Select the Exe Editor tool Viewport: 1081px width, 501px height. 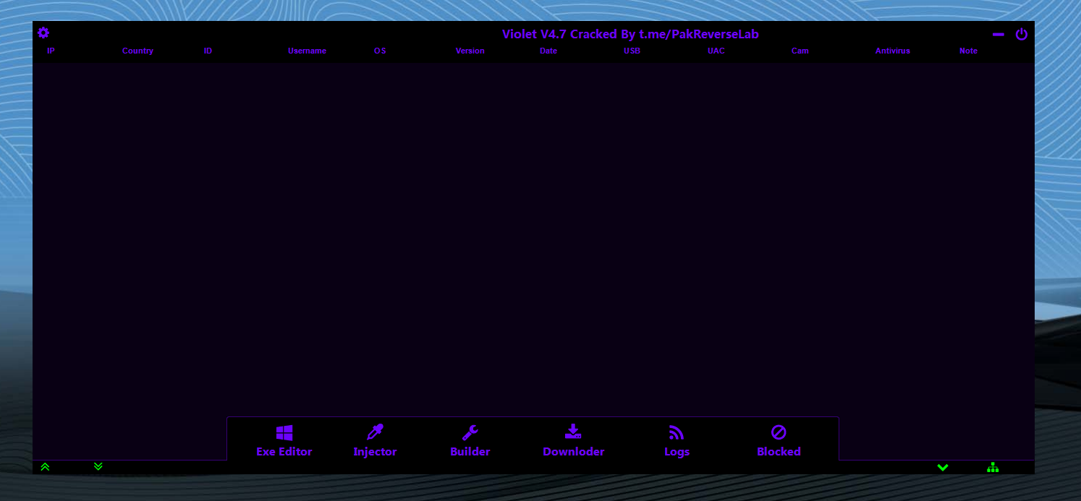284,441
